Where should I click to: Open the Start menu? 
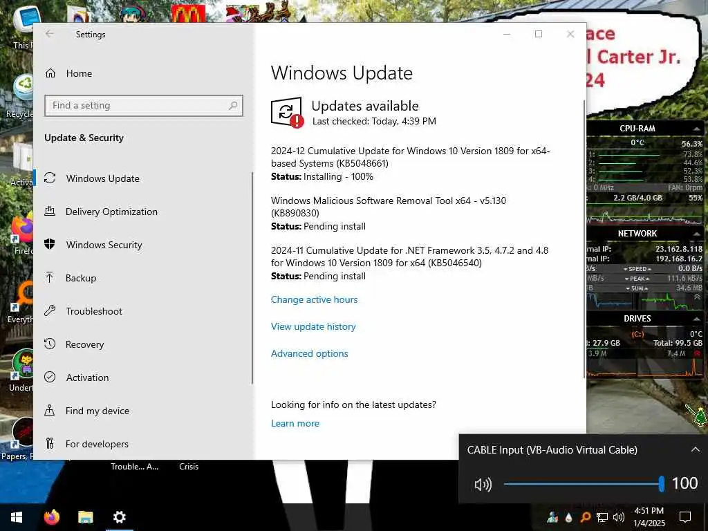(17, 517)
